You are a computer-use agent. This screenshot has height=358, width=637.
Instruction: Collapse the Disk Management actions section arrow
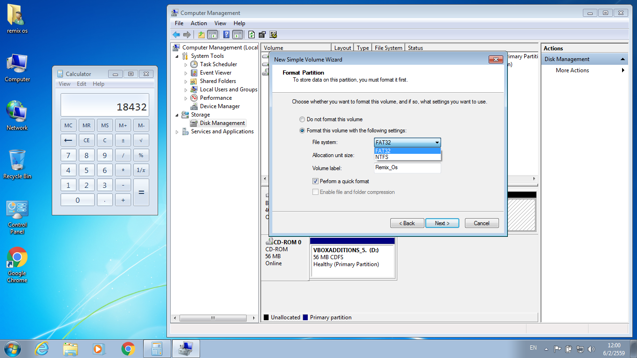point(623,59)
